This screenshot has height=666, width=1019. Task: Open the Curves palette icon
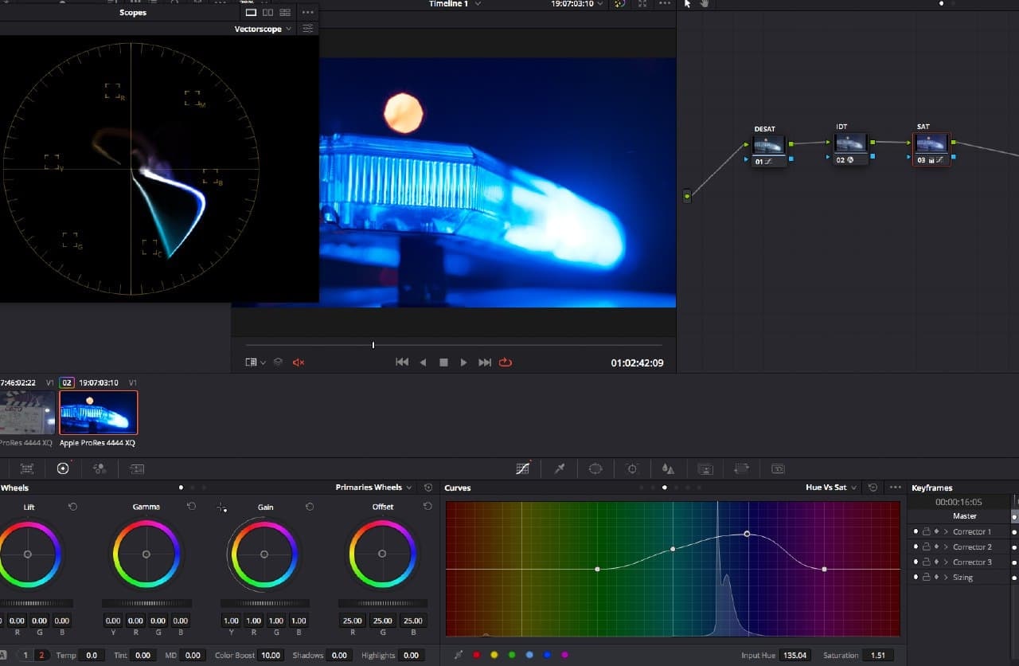pyautogui.click(x=523, y=468)
